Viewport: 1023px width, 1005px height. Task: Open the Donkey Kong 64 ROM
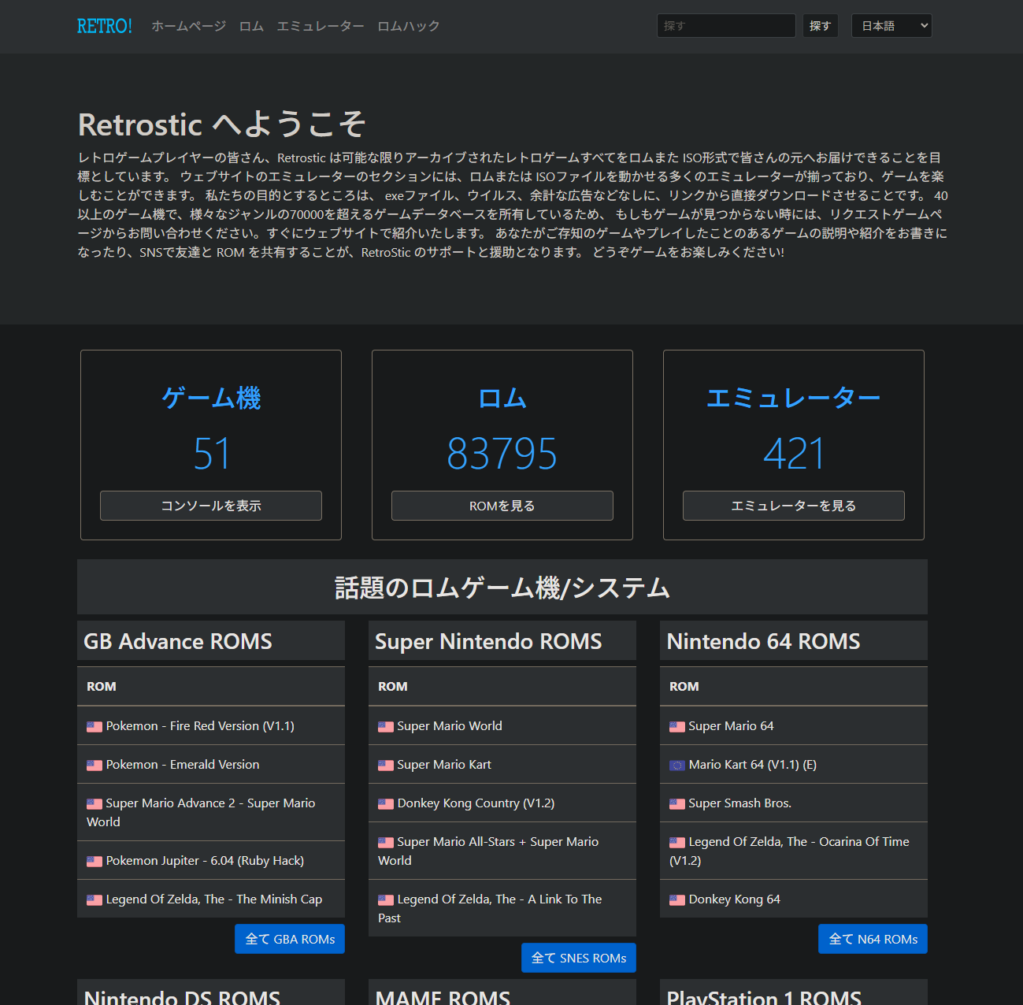734,899
